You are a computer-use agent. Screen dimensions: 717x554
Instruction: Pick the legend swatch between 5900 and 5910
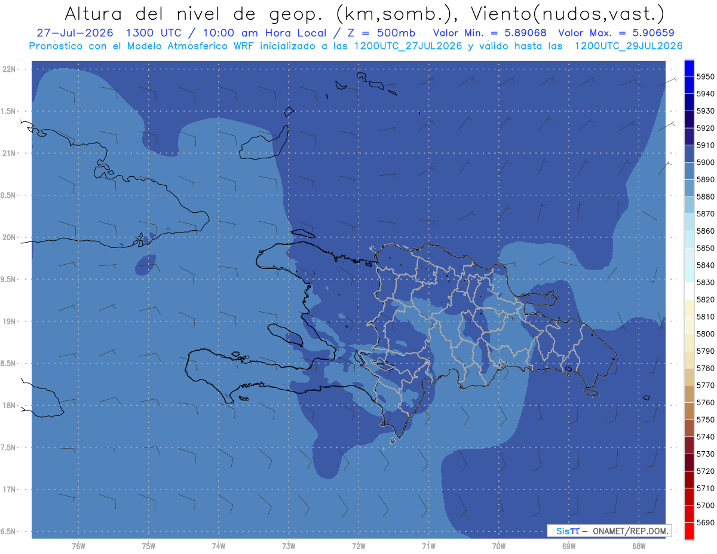tap(689, 154)
